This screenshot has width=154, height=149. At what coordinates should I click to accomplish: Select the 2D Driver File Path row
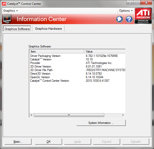77,70
